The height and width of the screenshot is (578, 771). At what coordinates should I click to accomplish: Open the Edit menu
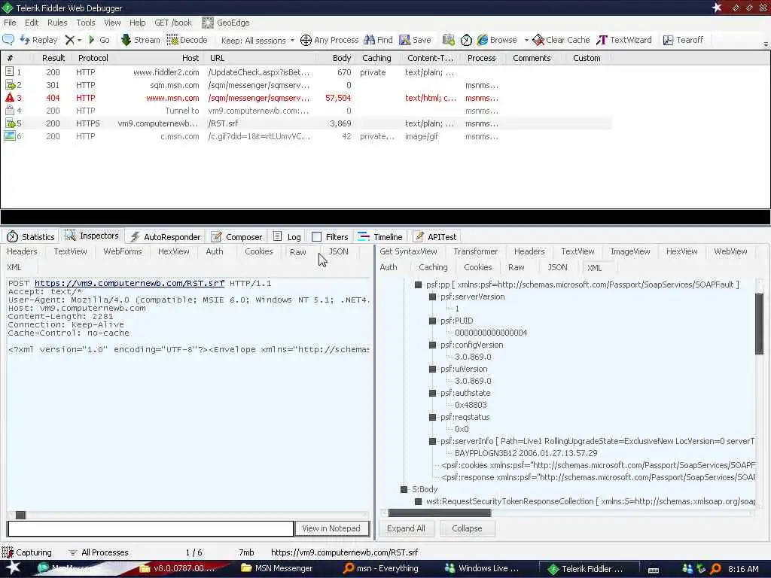pyautogui.click(x=32, y=23)
